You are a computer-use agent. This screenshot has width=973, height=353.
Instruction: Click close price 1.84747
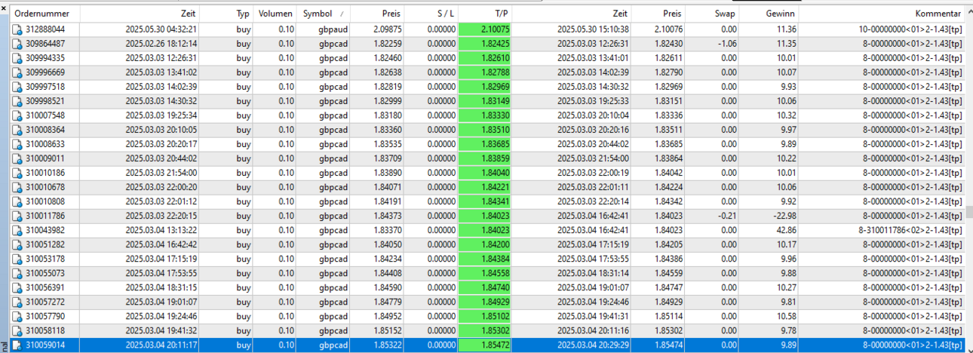point(667,287)
